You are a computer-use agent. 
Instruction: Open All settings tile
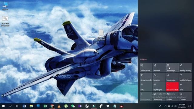point(172,68)
